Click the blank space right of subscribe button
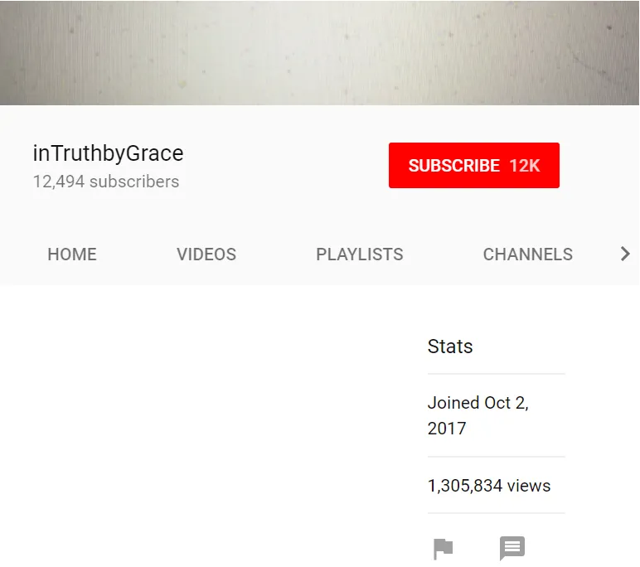This screenshot has height=567, width=640. [598, 165]
